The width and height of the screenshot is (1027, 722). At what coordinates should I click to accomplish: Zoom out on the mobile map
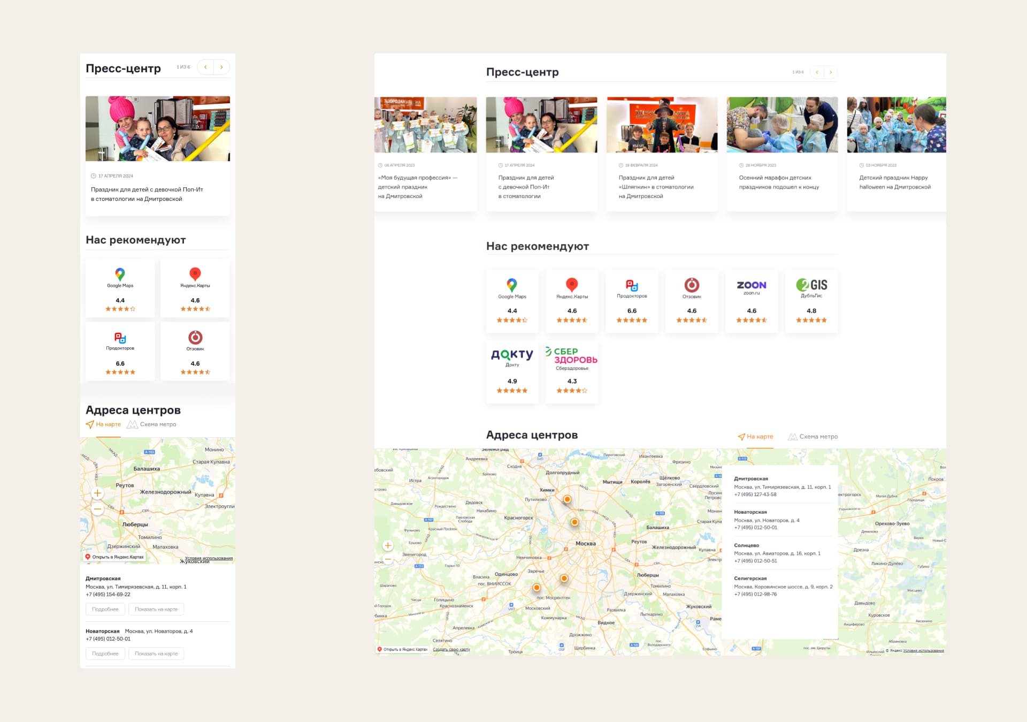click(97, 509)
